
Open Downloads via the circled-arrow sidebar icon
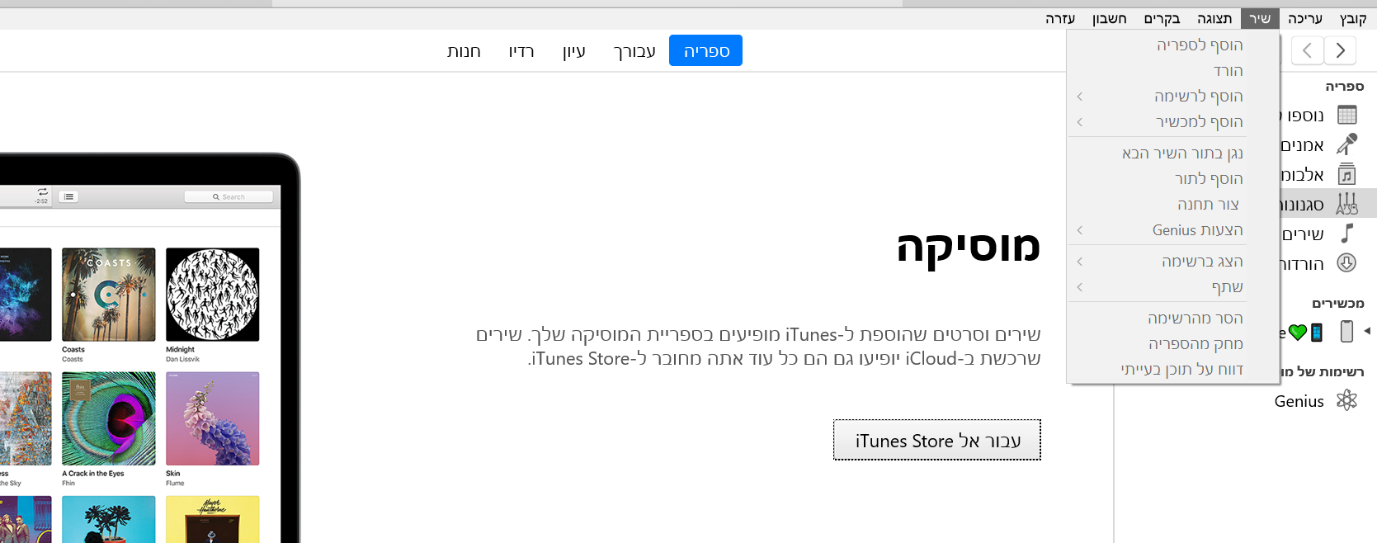pos(1346,263)
